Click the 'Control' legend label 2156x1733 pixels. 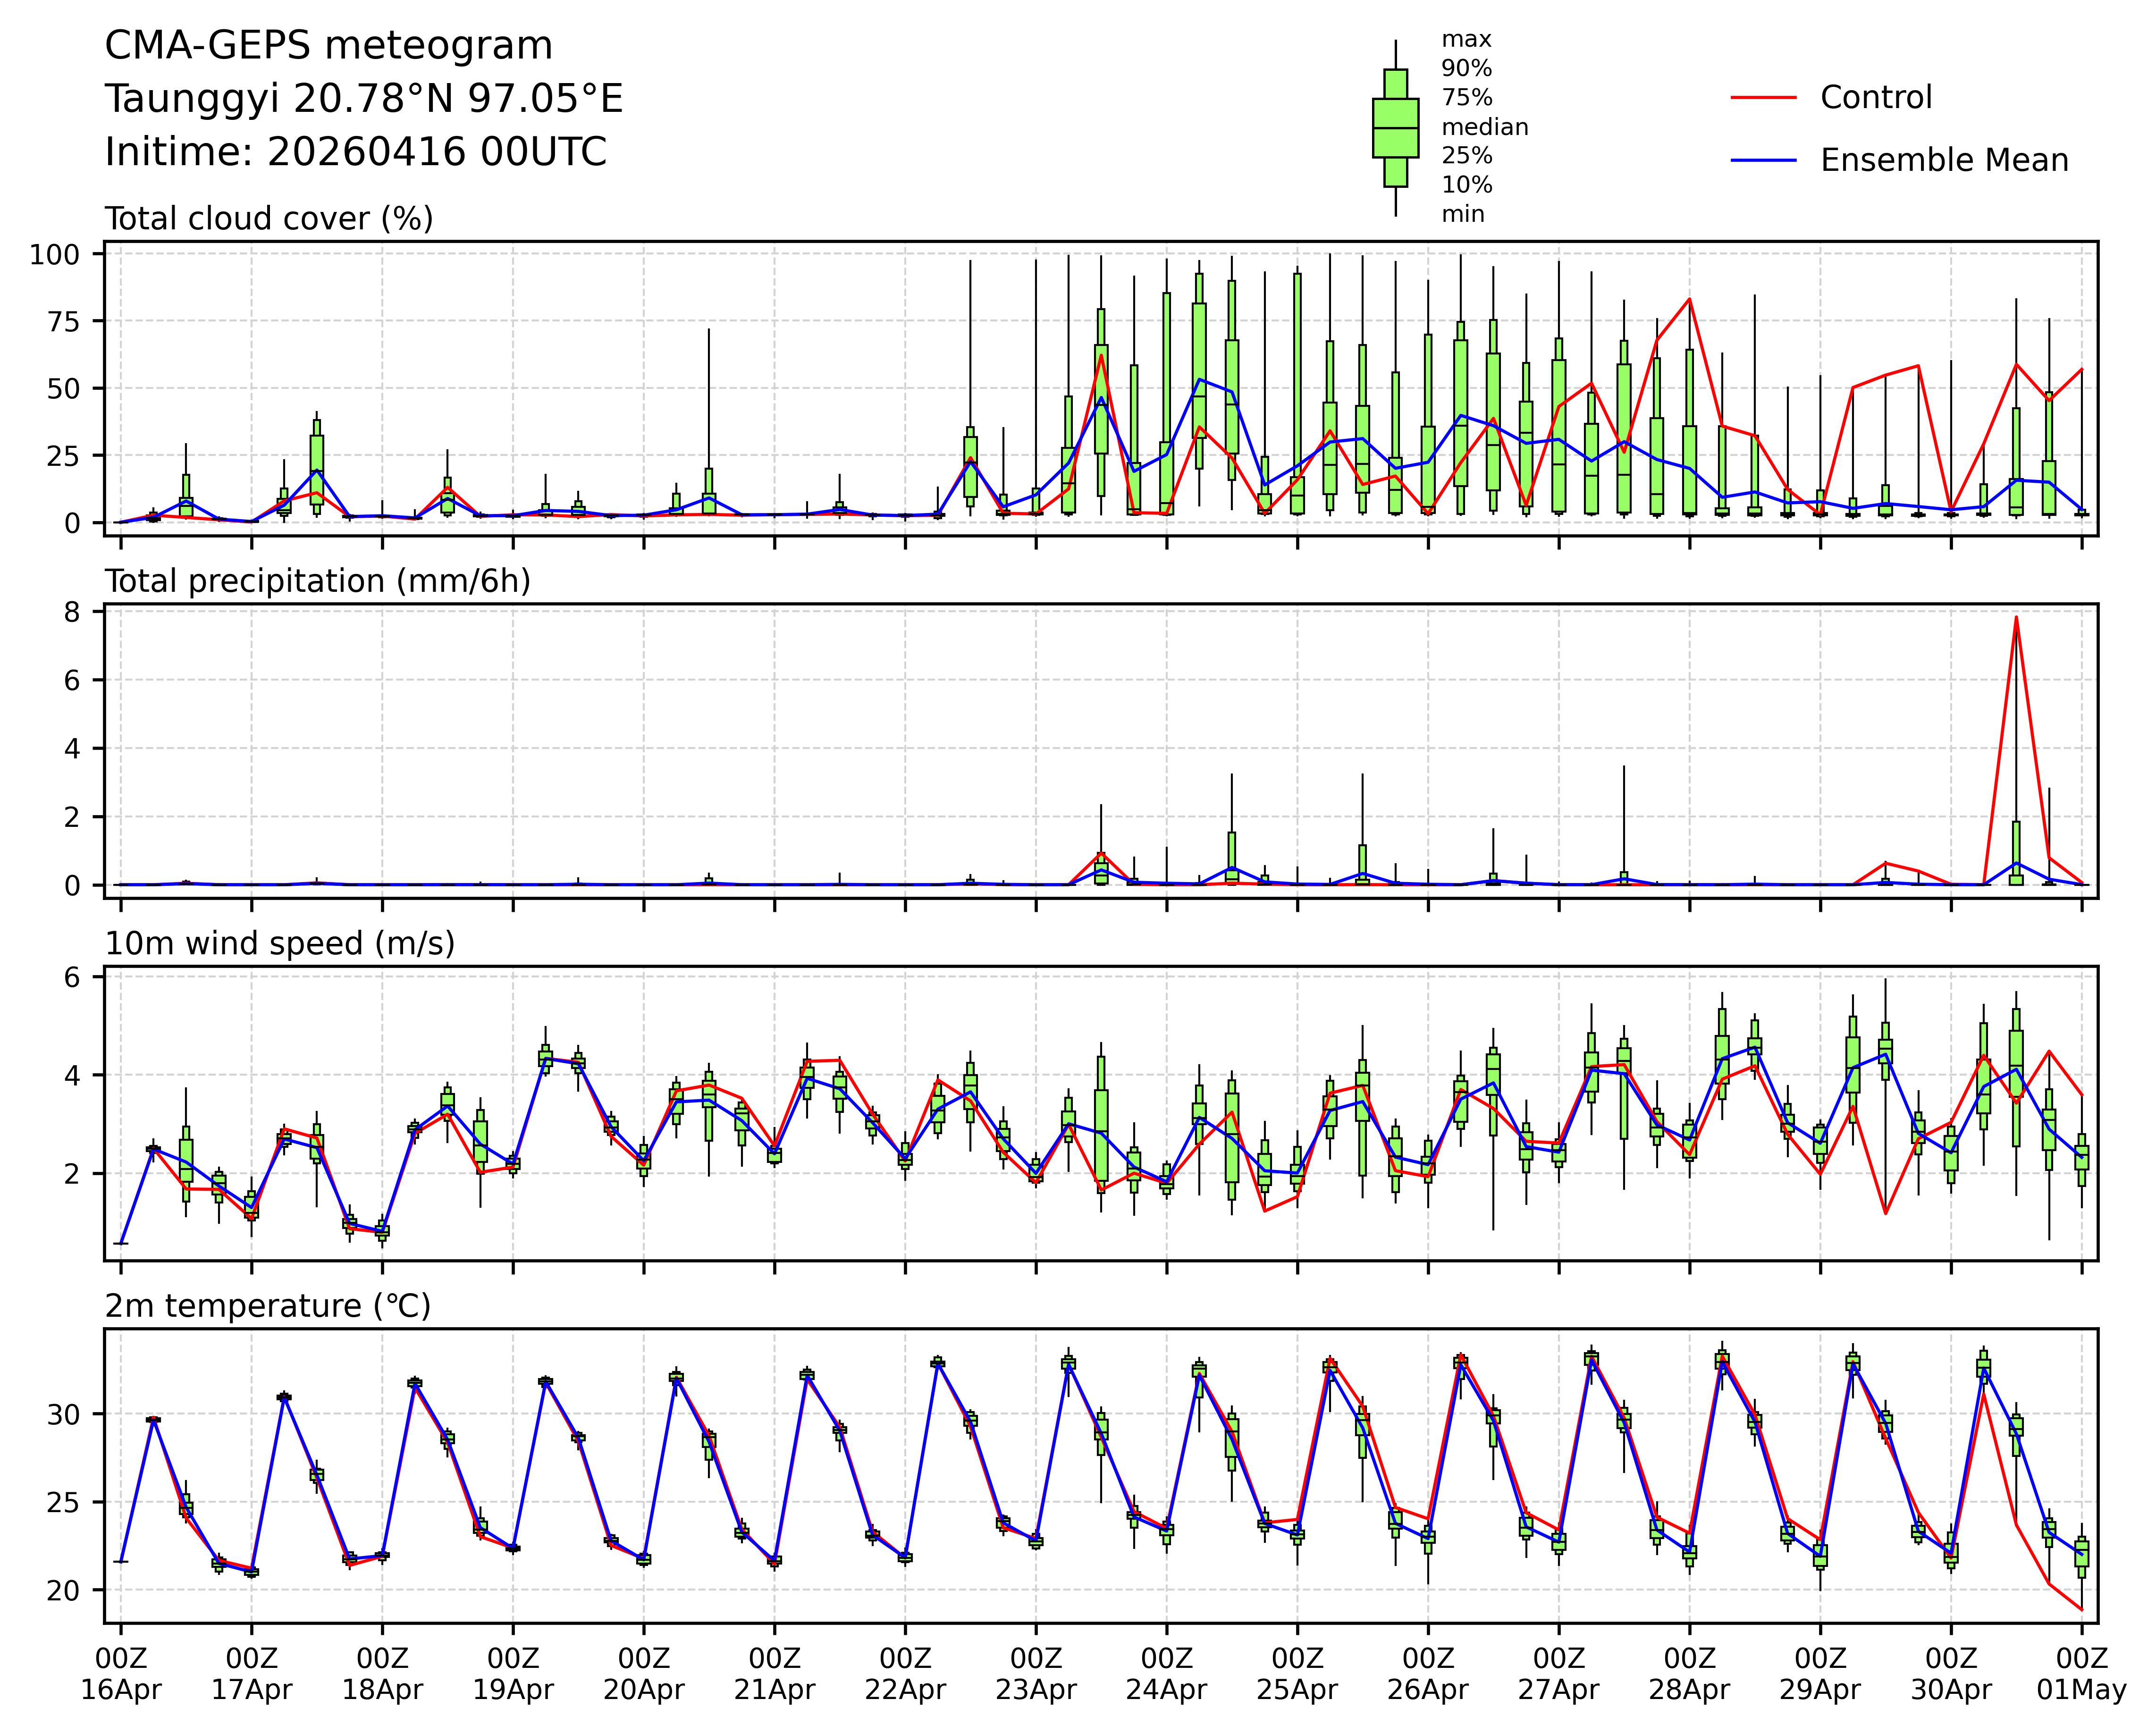click(1876, 97)
